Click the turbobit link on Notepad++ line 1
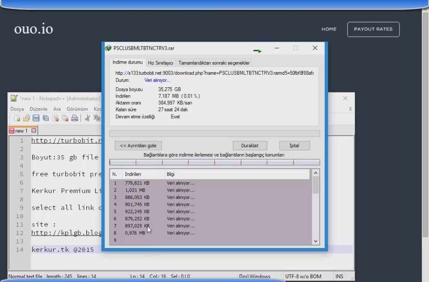The height and width of the screenshot is (282, 429). pos(66,140)
